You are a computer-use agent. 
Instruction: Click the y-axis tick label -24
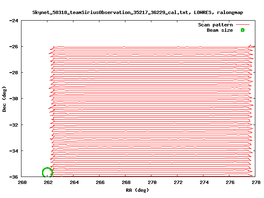14,21
